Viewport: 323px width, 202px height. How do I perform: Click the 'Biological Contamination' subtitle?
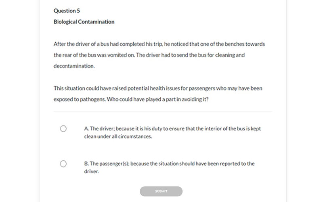[84, 22]
